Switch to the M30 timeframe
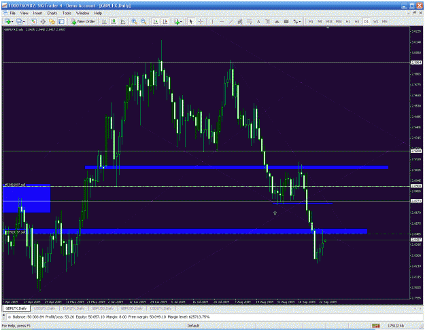 click(339, 22)
